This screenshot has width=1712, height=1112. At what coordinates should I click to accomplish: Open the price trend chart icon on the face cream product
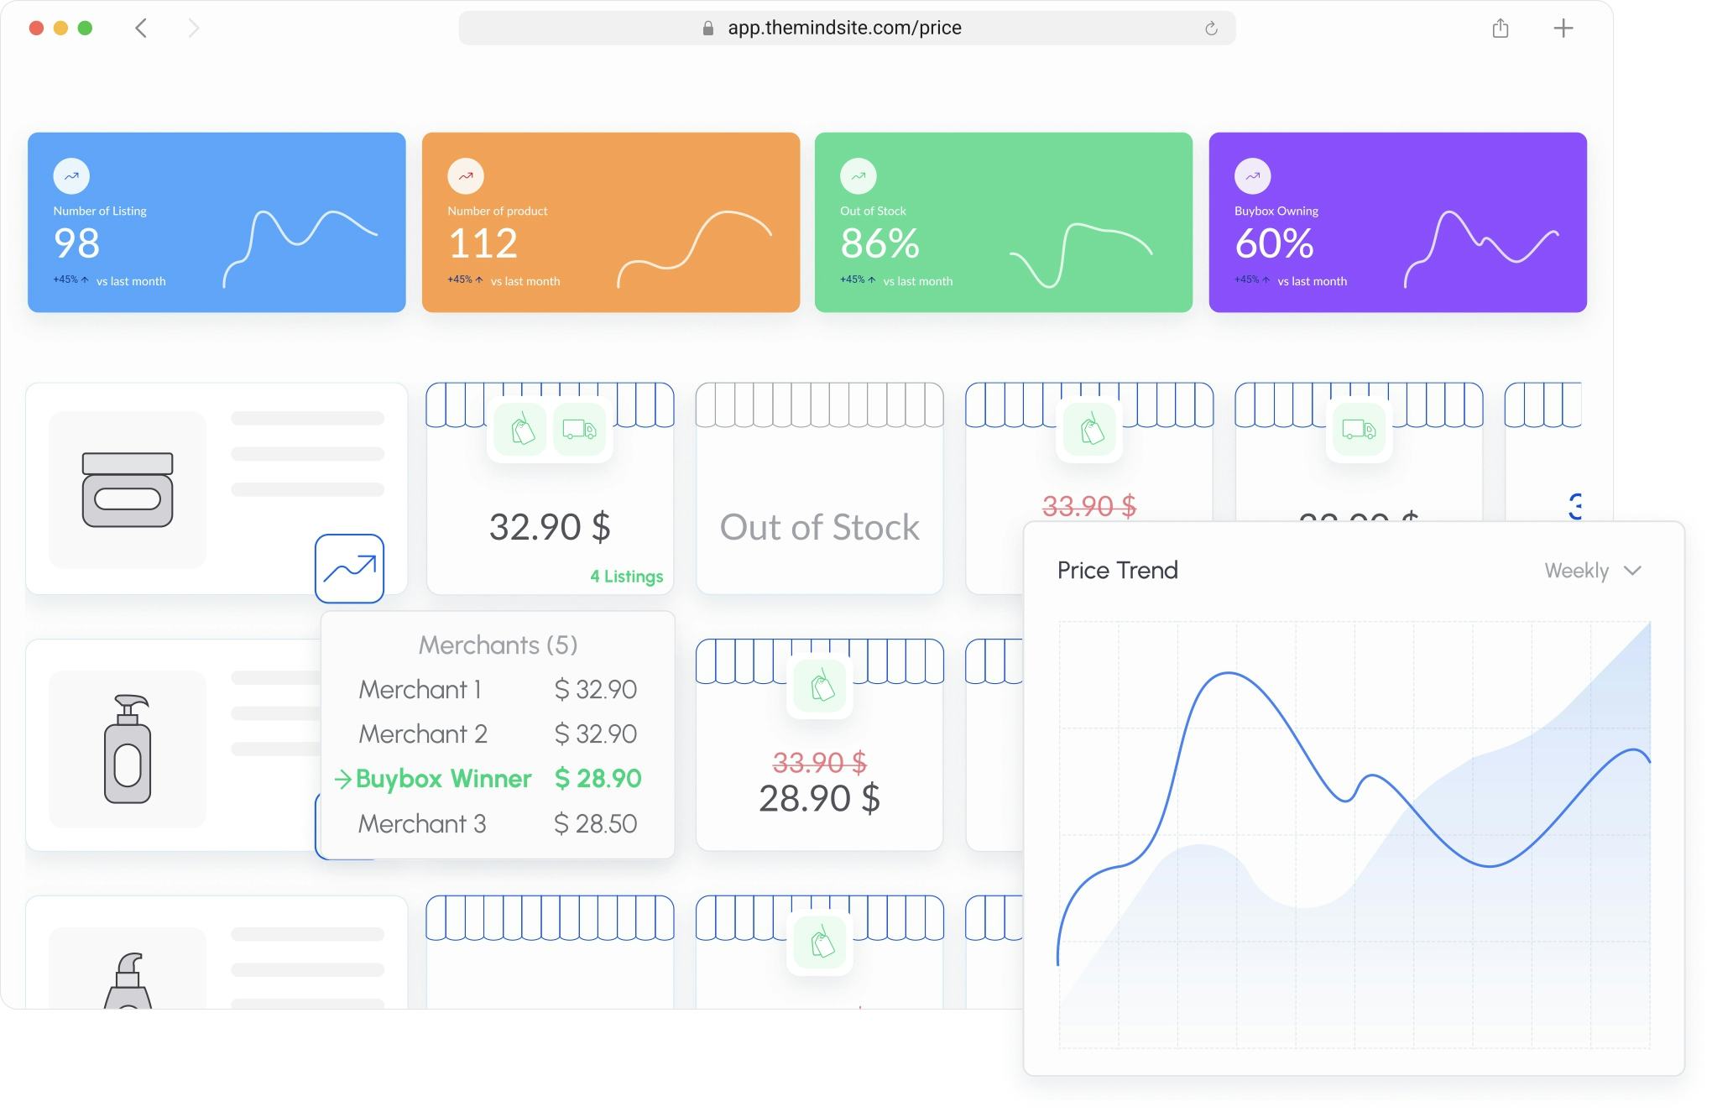click(351, 569)
